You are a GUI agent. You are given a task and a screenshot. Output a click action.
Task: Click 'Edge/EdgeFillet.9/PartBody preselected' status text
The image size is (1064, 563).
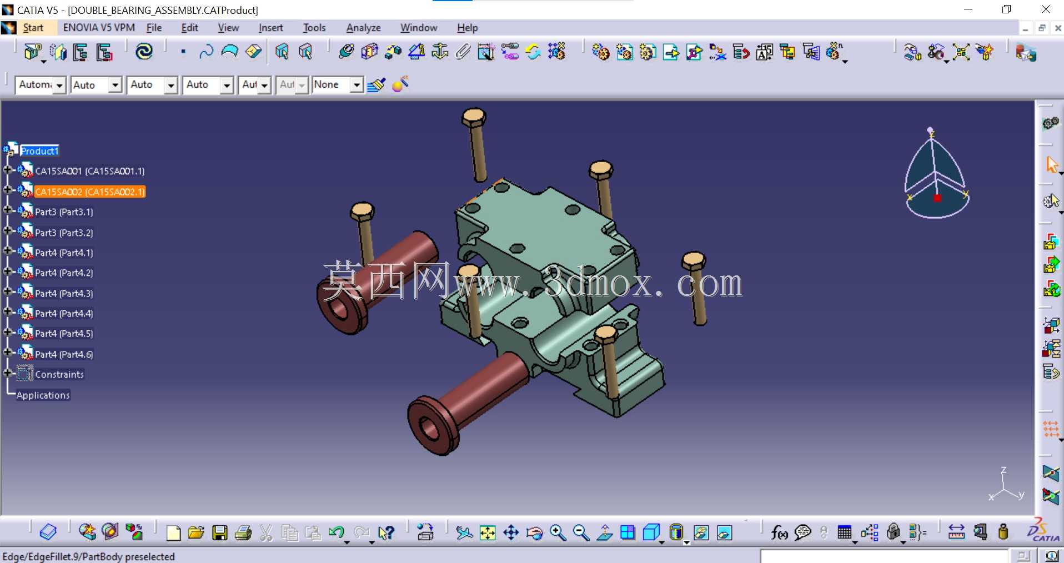[89, 556]
